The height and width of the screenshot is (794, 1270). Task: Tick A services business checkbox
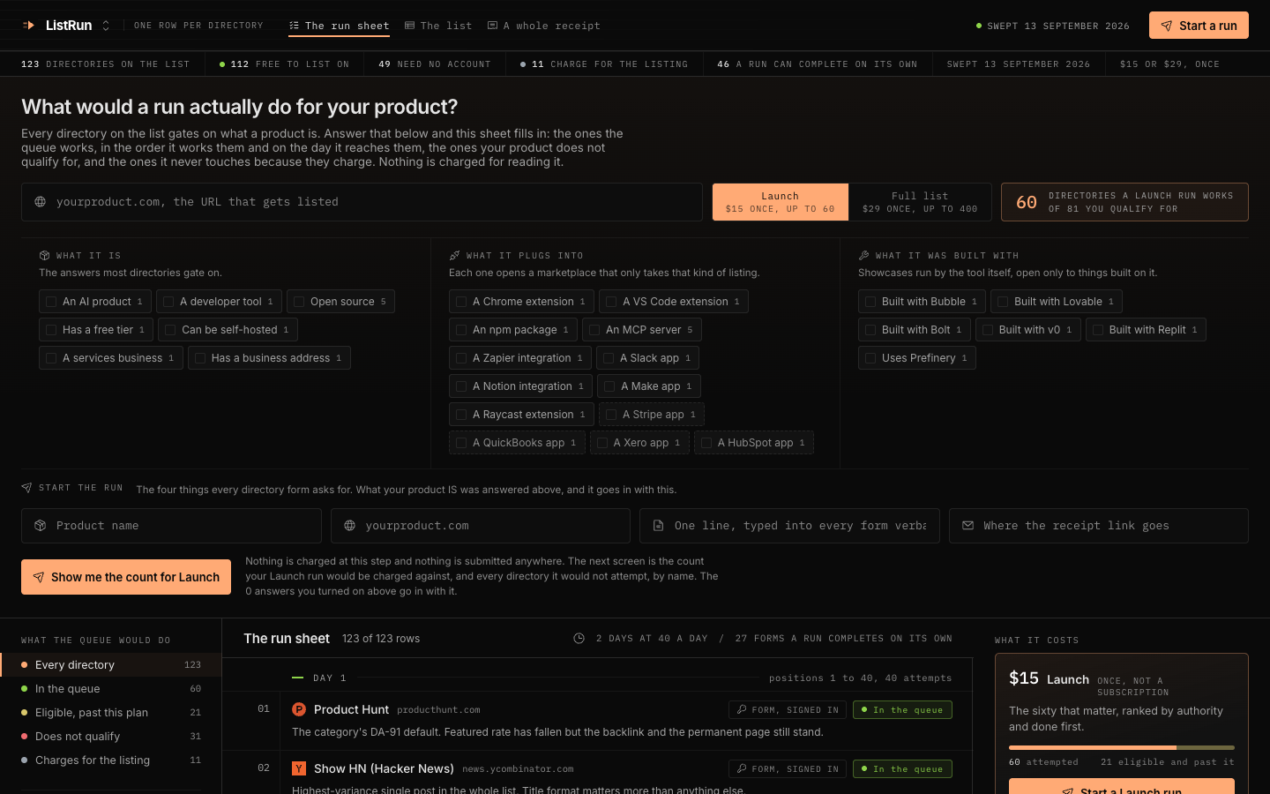click(x=51, y=358)
